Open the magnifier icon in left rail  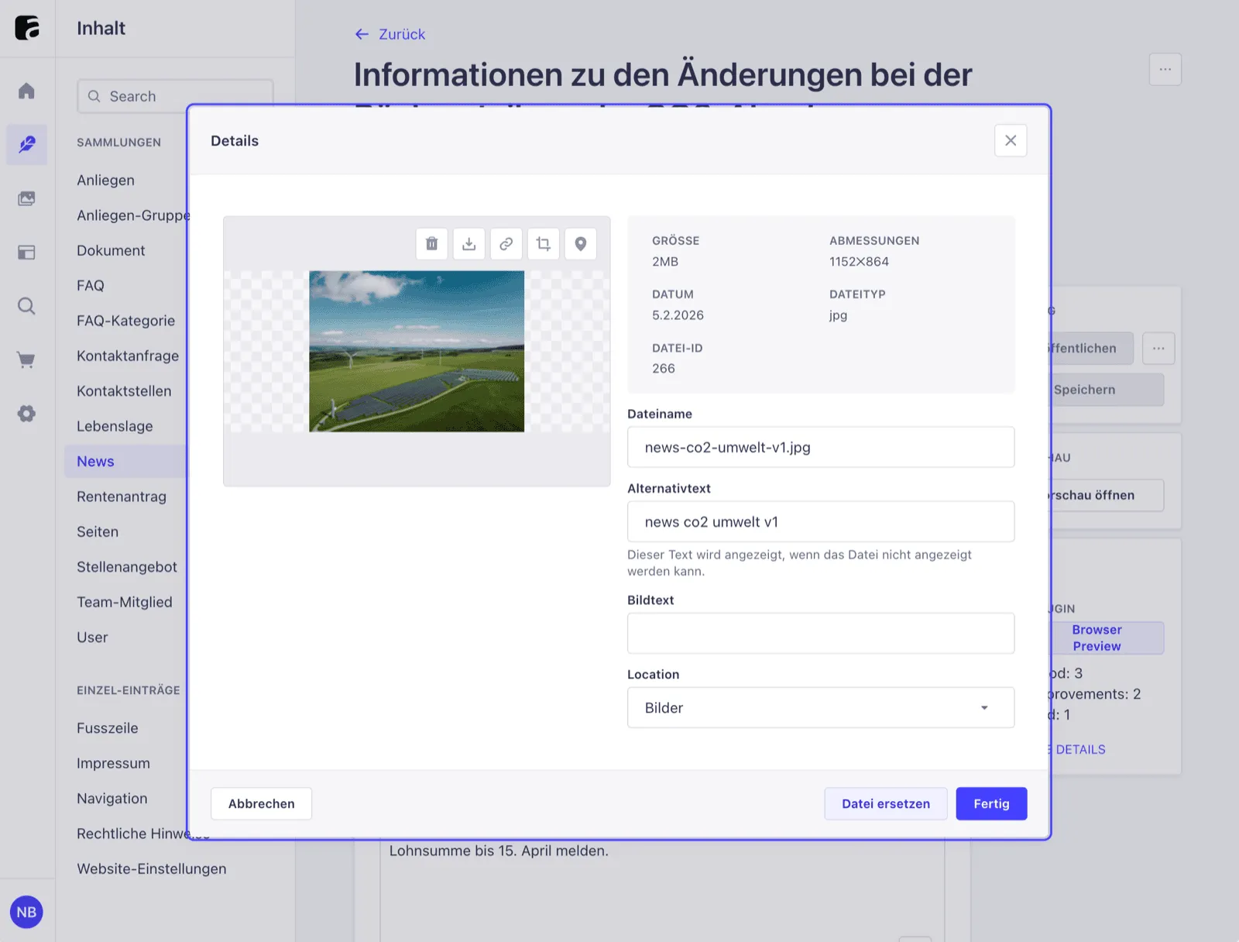coord(27,306)
